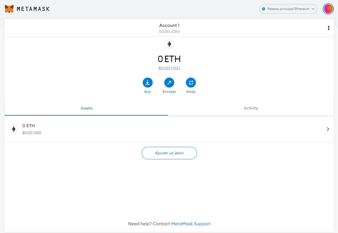Click the Ethereum icon in the asset row
This screenshot has height=233, width=338.
point(14,129)
